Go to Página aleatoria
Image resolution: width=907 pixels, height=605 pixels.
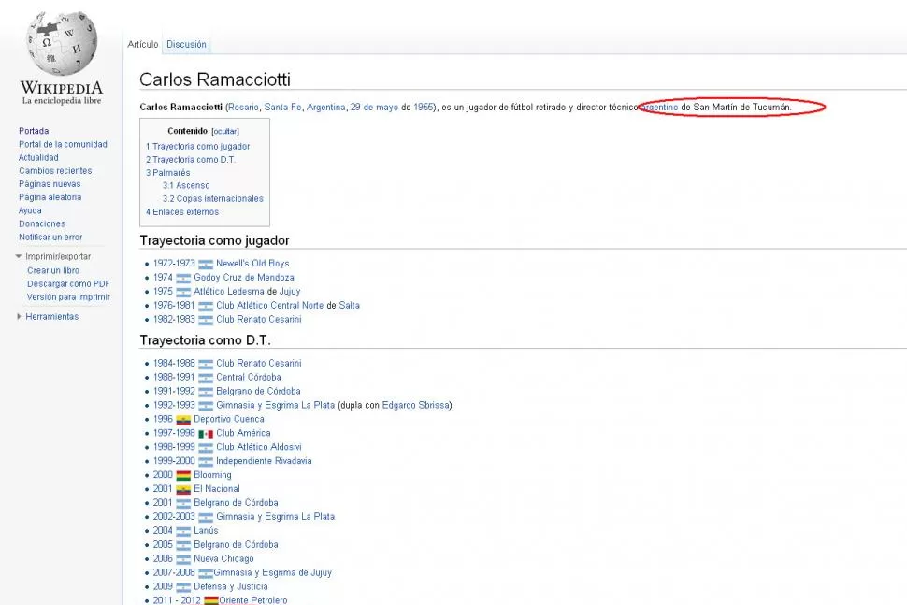50,197
